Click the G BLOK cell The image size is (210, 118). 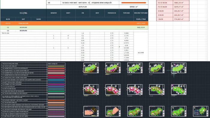[165, 11]
